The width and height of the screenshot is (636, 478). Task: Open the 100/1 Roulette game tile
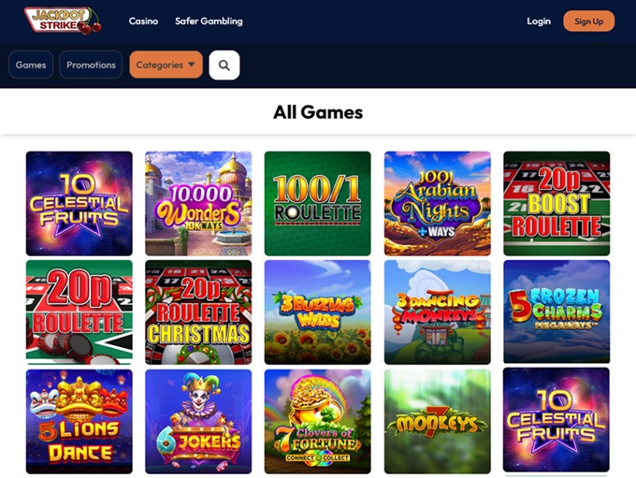[318, 203]
